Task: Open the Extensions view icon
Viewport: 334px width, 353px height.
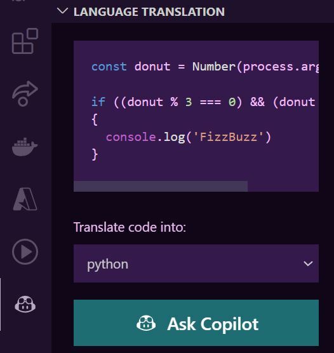Action: click(x=25, y=41)
